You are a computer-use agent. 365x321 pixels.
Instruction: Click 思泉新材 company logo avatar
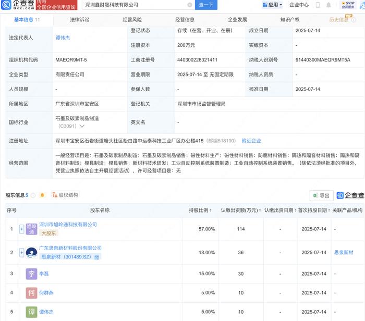tap(31, 253)
